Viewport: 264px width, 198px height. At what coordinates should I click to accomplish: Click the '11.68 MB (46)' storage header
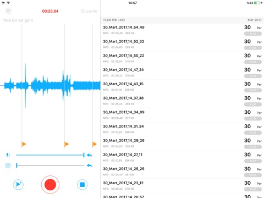coord(114,20)
